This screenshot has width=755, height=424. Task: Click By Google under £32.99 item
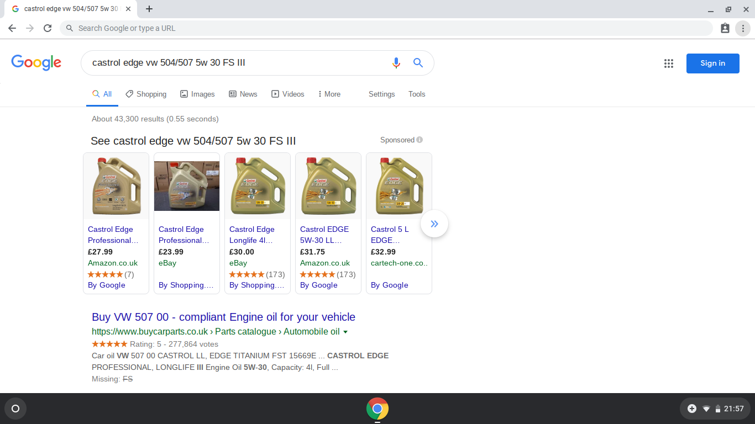pyautogui.click(x=390, y=285)
